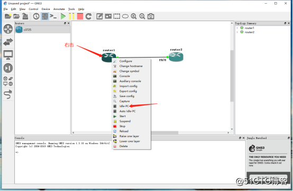Choose Start in the context menu
This screenshot has height=191, width=293.
pos(131,116)
